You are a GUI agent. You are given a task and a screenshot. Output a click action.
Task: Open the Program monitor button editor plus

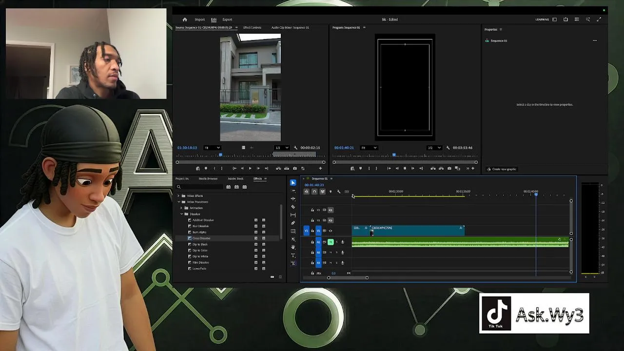tap(474, 169)
